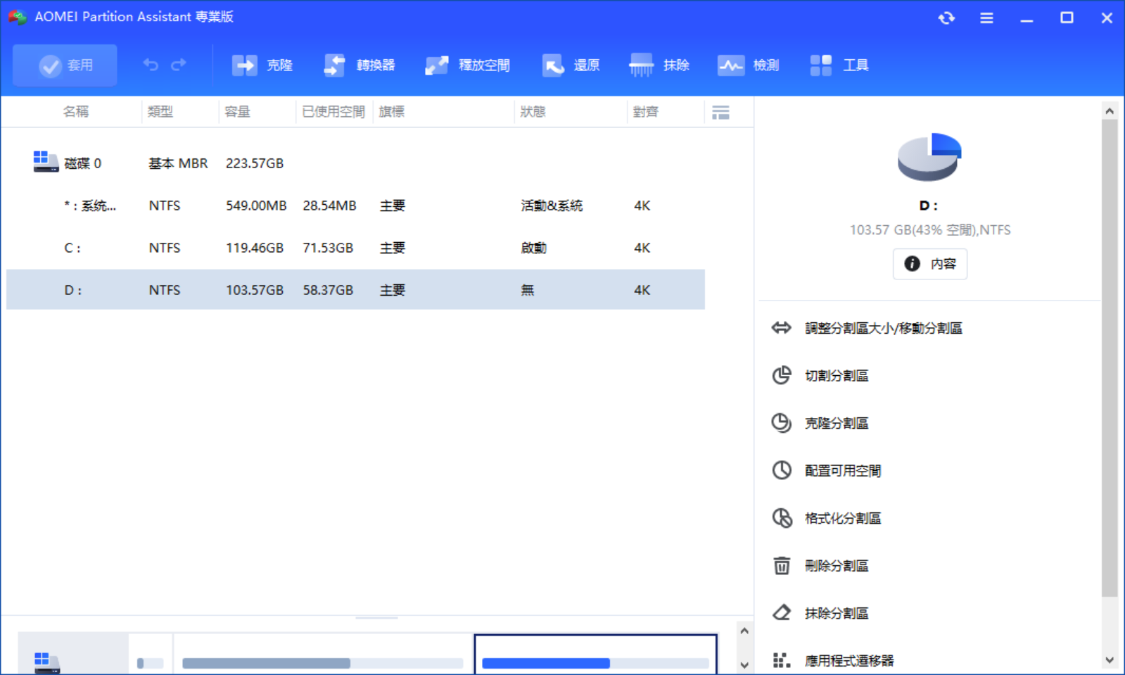Click 223.57GB capacity of 磁碟 0
This screenshot has height=675, width=1125.
[255, 163]
